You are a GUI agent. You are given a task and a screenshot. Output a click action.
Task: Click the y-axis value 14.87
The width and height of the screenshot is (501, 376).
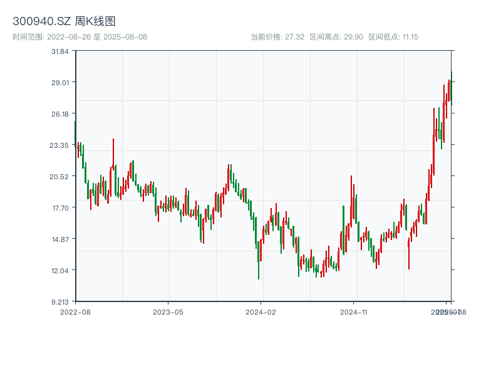(60, 239)
